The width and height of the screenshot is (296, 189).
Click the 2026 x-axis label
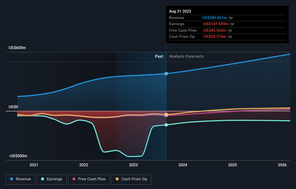(282, 165)
